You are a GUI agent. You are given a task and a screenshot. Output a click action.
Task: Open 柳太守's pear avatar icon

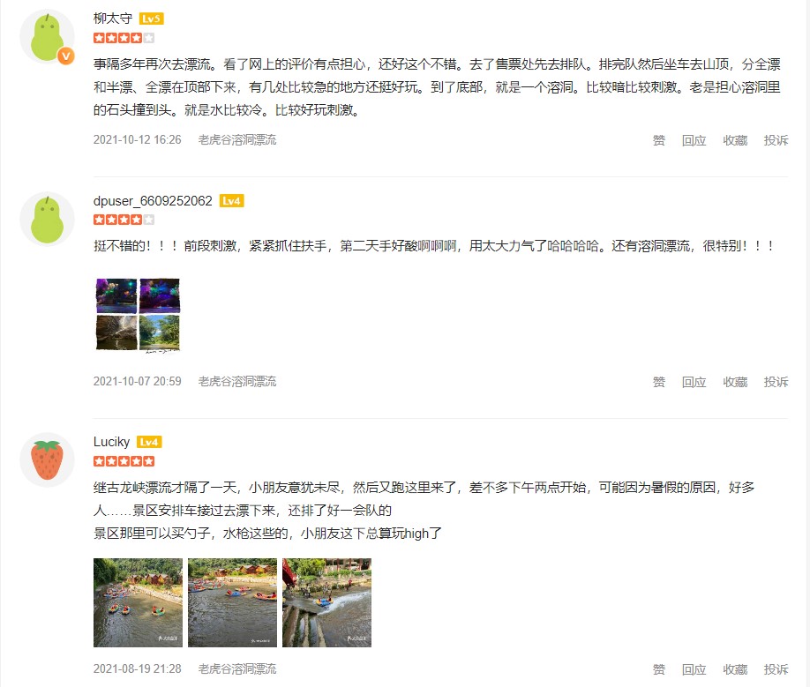click(x=47, y=37)
